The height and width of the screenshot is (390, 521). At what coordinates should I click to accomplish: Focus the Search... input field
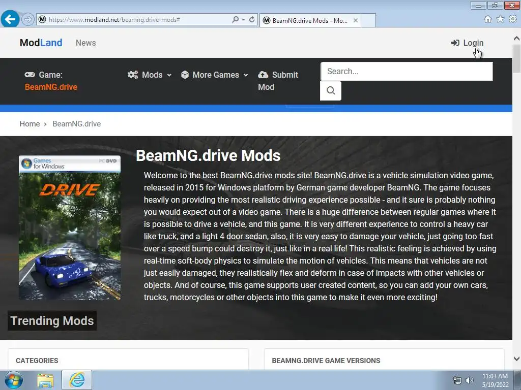tap(407, 71)
